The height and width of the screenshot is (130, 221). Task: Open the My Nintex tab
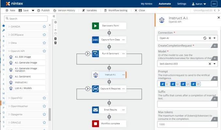[x=147, y=4]
